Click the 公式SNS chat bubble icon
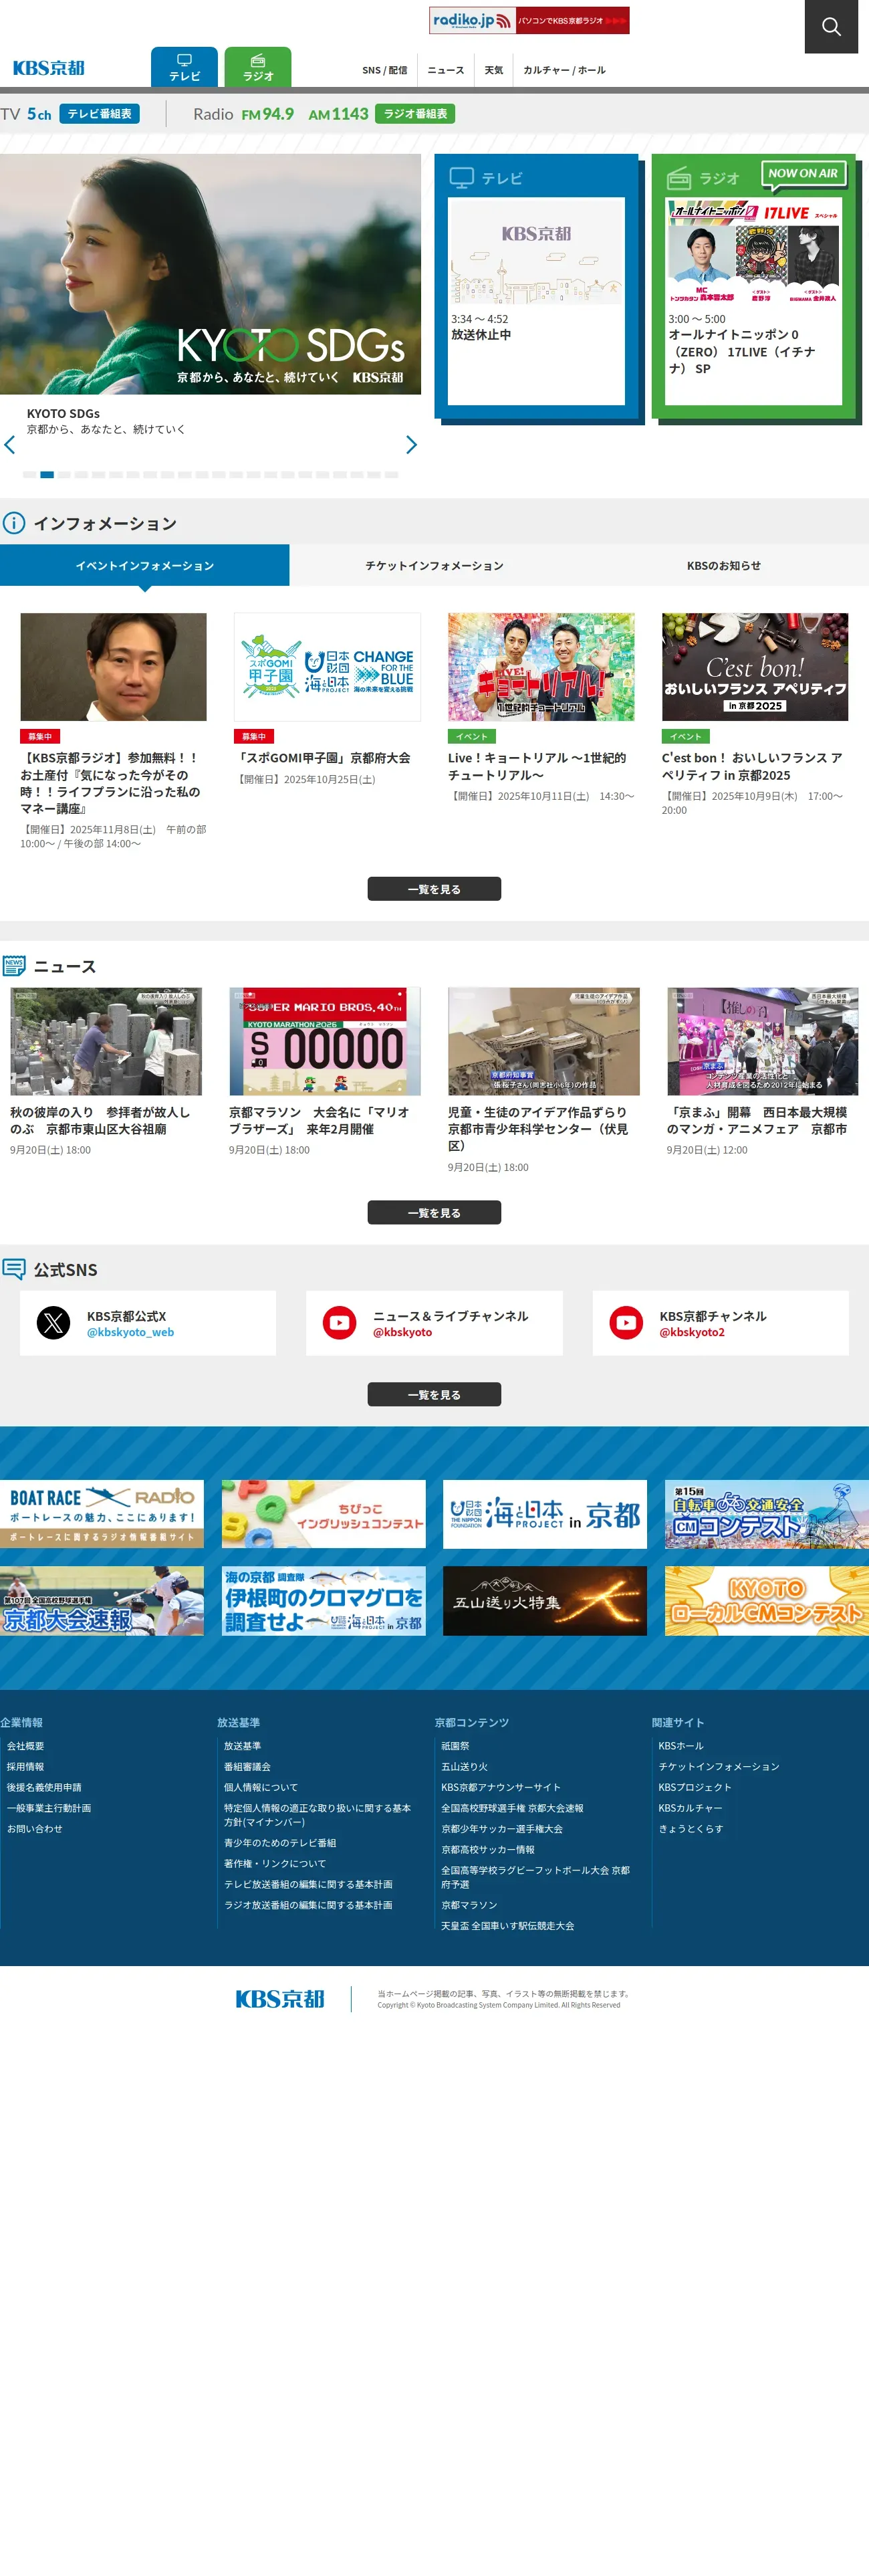Viewport: 869px width, 2576px height. pyautogui.click(x=14, y=1269)
